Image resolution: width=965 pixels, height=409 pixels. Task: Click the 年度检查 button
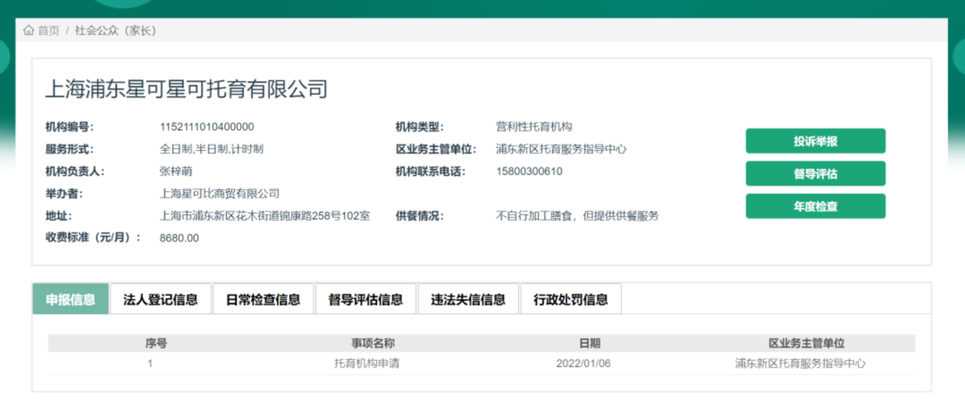815,207
